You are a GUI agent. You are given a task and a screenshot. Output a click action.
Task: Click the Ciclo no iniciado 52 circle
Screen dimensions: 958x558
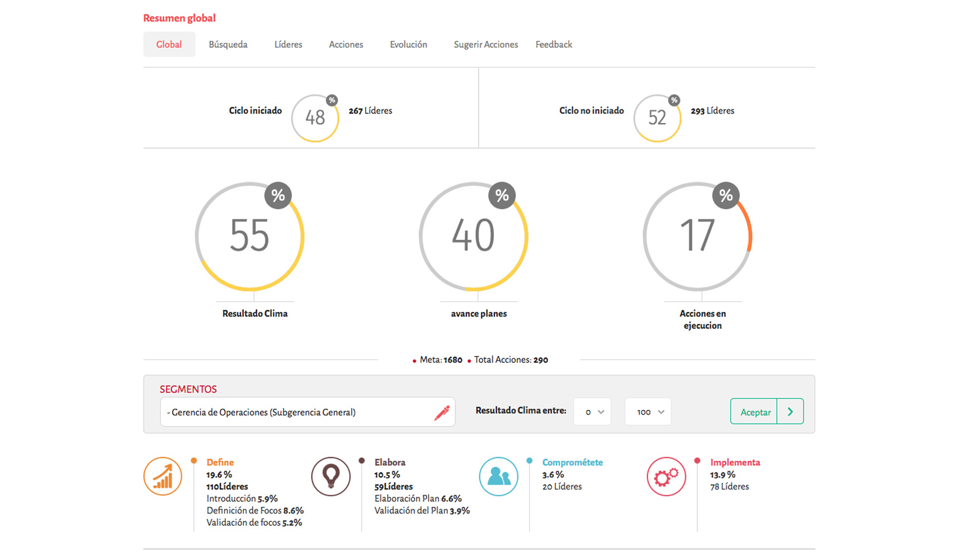pyautogui.click(x=657, y=118)
